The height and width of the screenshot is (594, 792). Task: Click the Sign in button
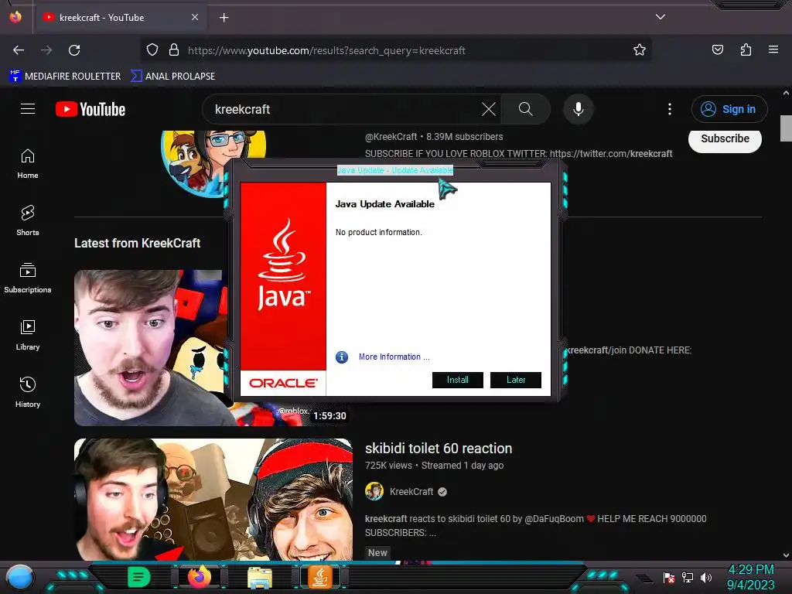(x=729, y=109)
